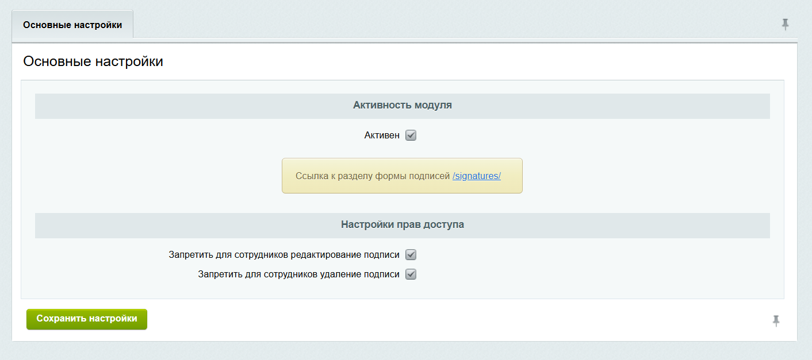Follow the signature form section hyperlink

point(477,176)
